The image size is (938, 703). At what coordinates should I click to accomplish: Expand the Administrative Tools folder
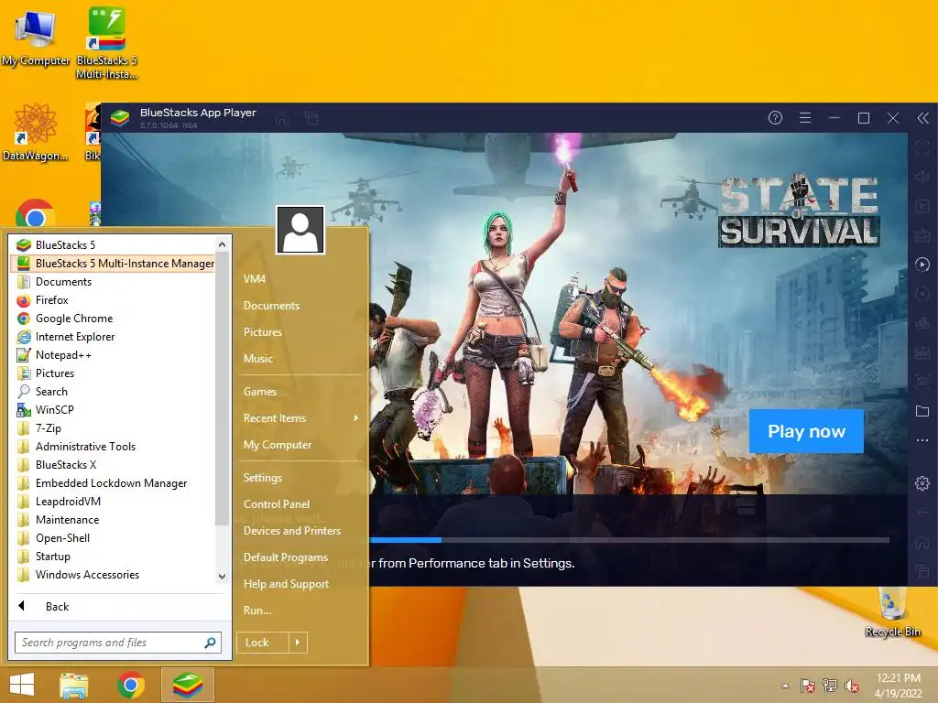[112, 447]
